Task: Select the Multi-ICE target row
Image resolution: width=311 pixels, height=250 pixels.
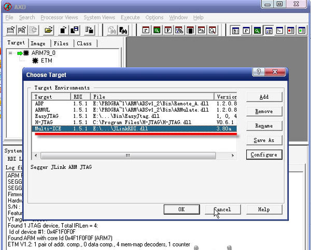Action: (x=134, y=129)
